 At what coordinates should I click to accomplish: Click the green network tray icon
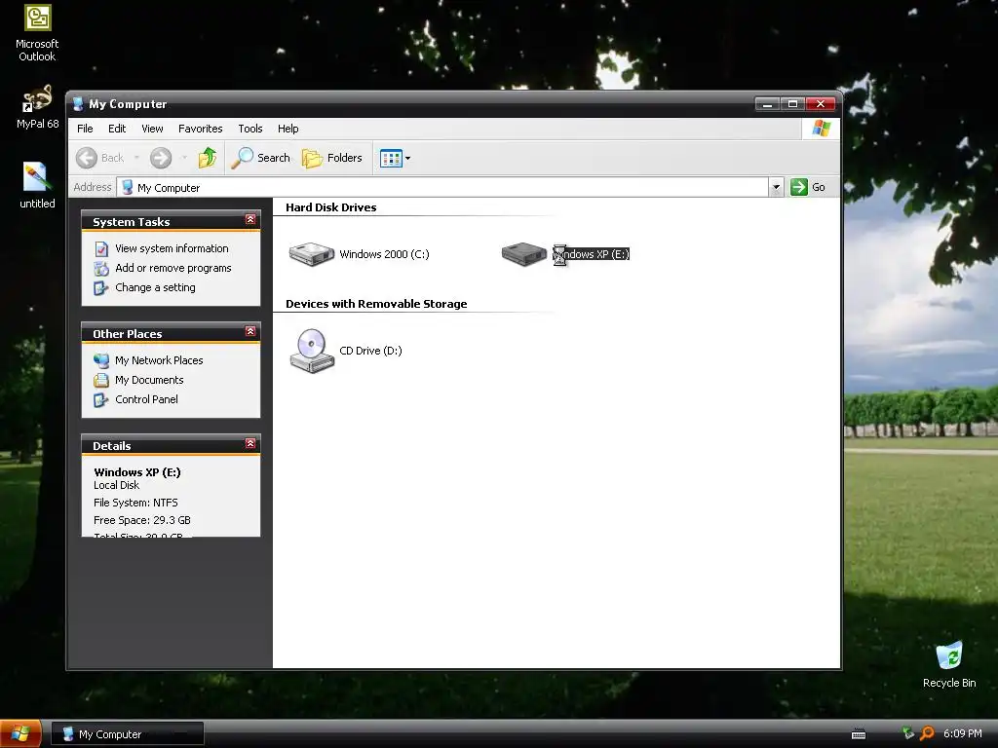point(908,733)
